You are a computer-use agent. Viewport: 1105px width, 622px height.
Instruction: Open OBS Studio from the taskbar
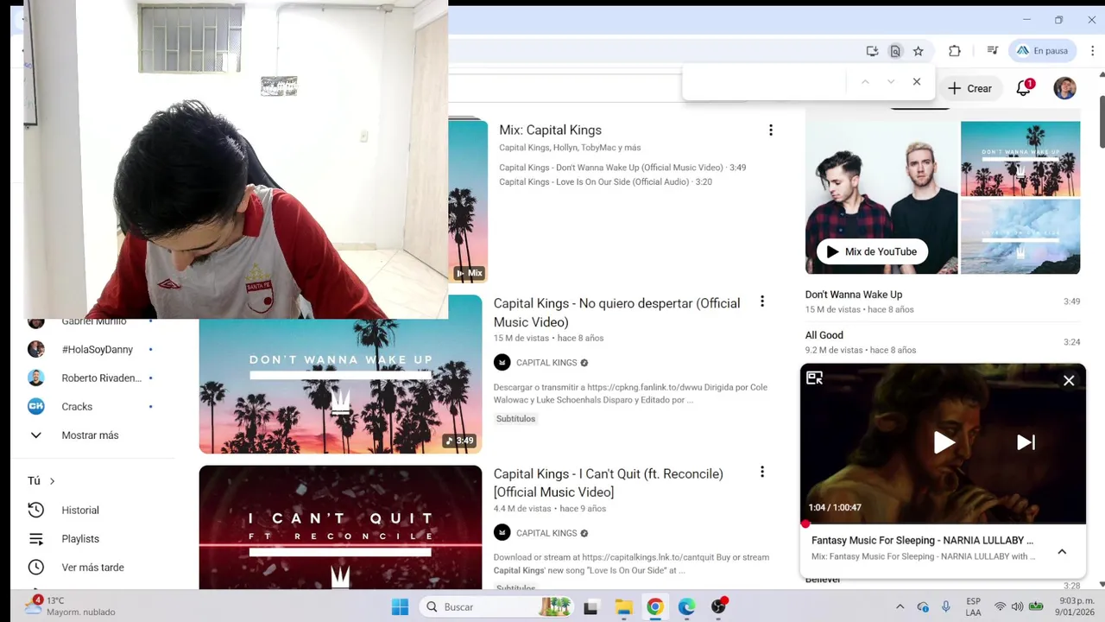click(719, 606)
